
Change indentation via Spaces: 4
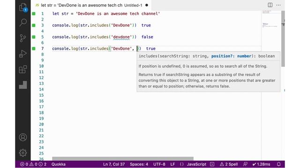[139, 164]
